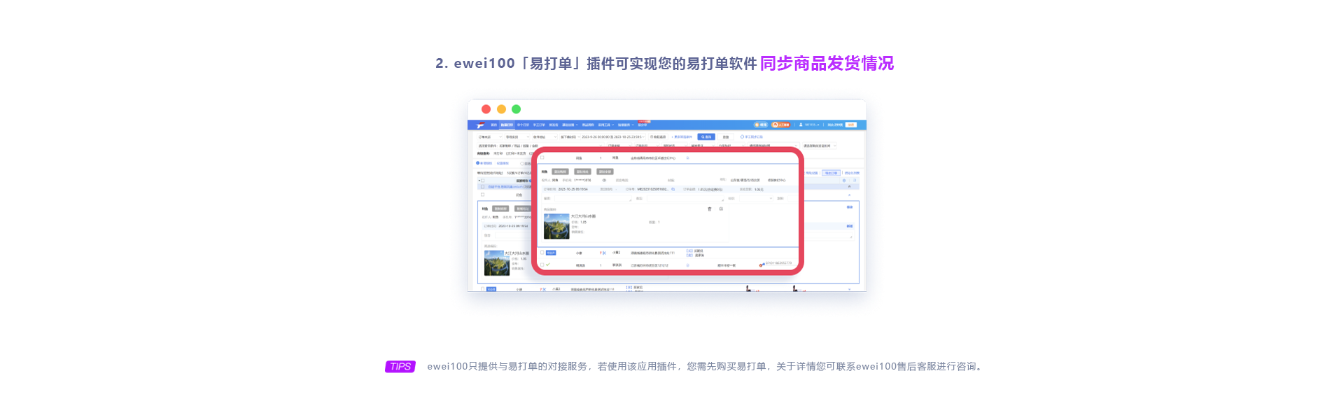Tick the checkbox on the top row of the highlighted panel
Screen dimensions: 1332x420
542,158
